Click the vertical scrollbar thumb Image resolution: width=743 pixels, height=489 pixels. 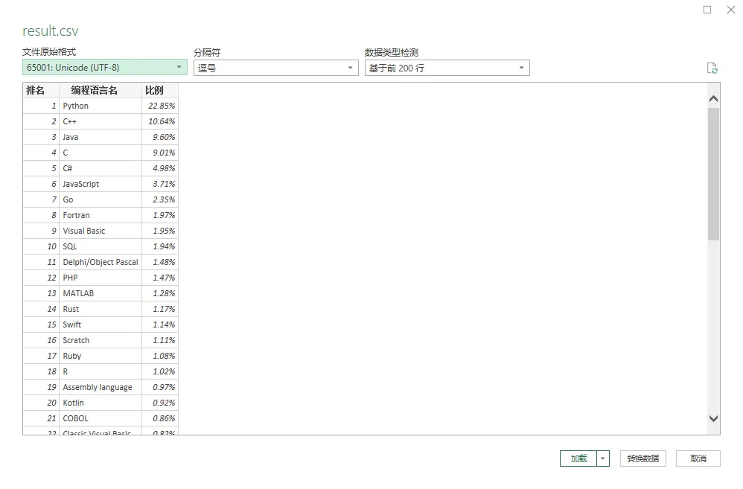click(x=713, y=175)
